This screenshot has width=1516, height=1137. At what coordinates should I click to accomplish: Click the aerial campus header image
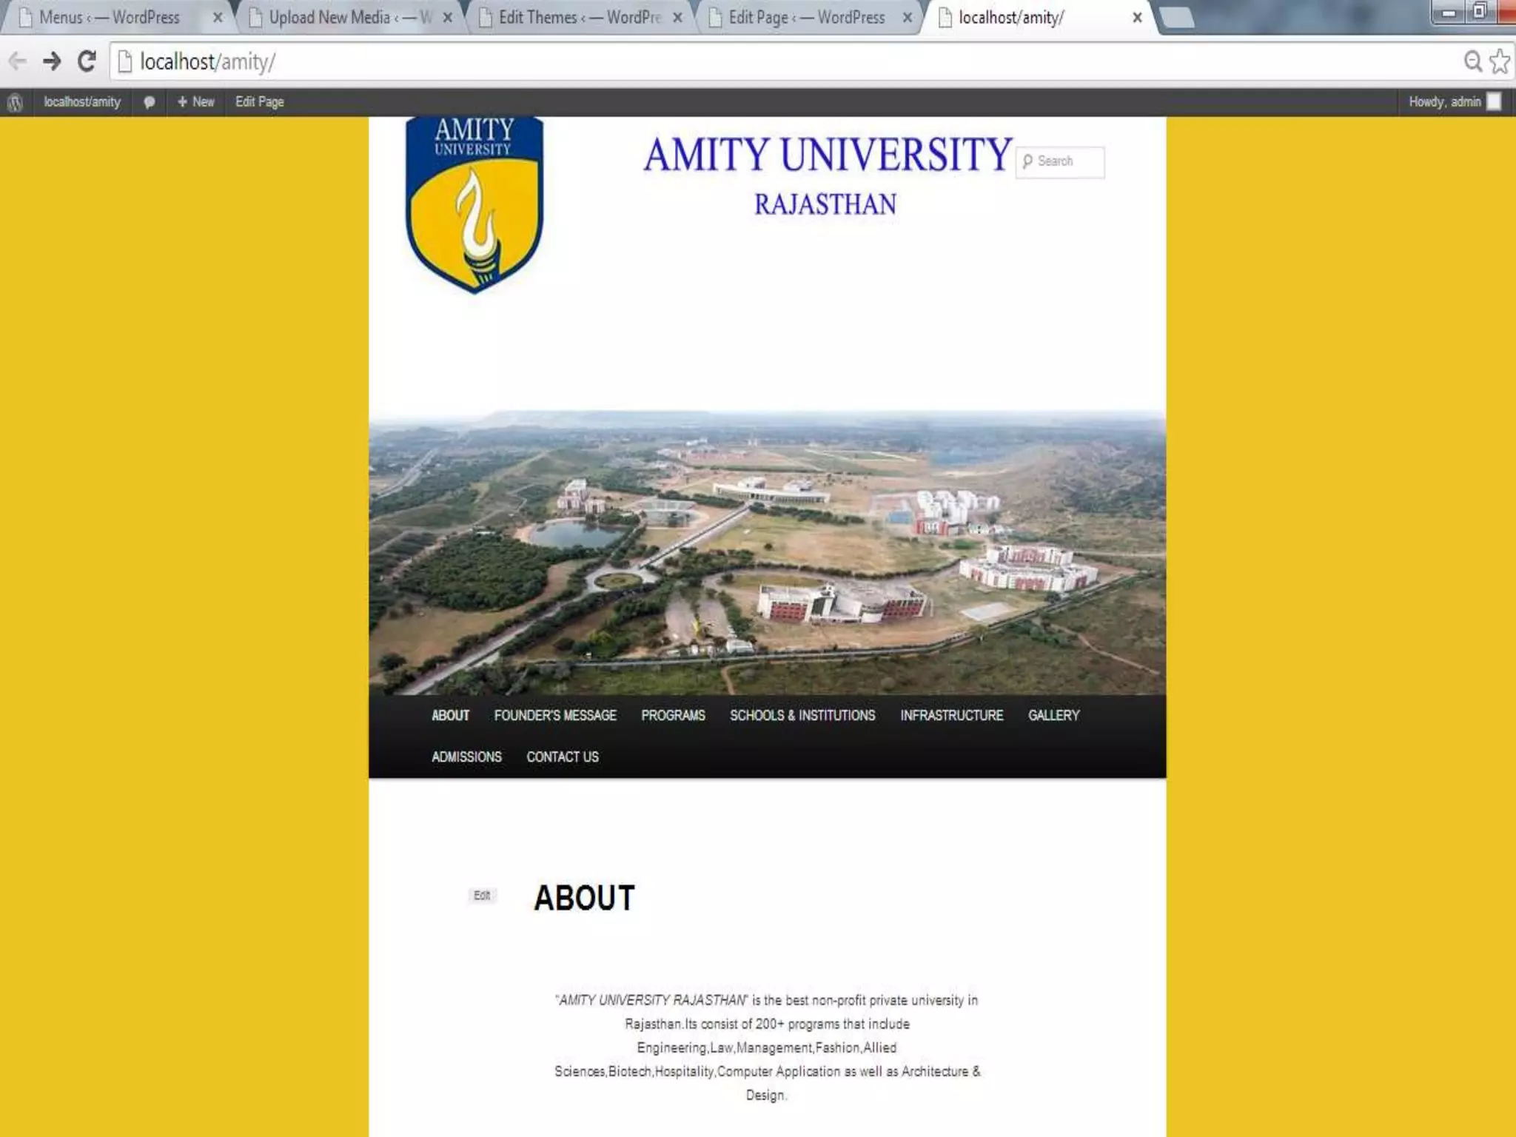768,552
